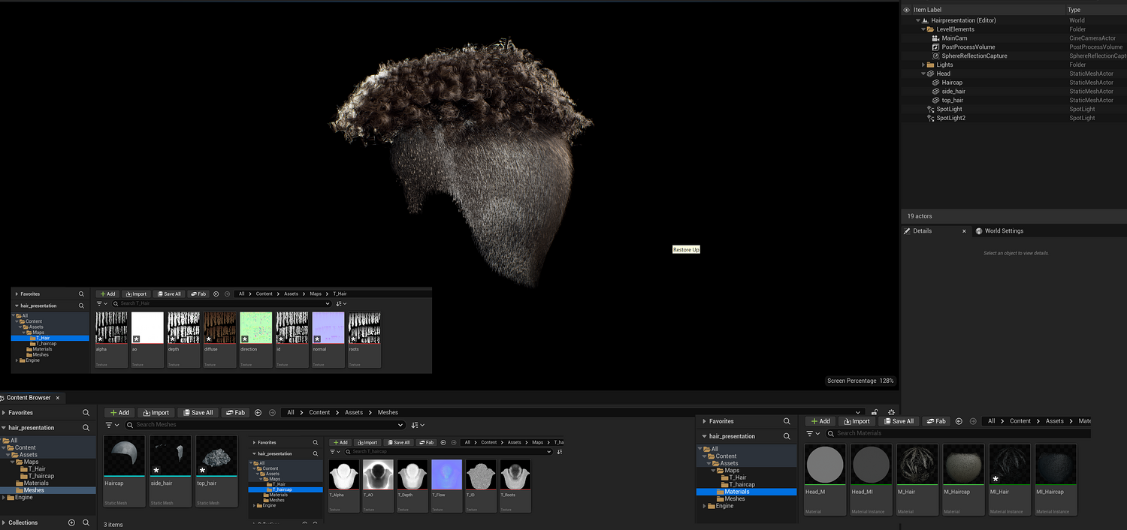The height and width of the screenshot is (530, 1127).
Task: Click the plus icon to add a collection
Action: click(x=71, y=522)
